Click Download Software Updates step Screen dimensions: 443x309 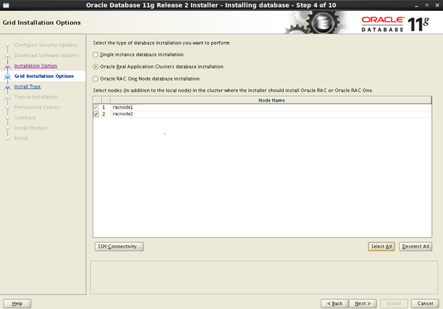point(46,55)
